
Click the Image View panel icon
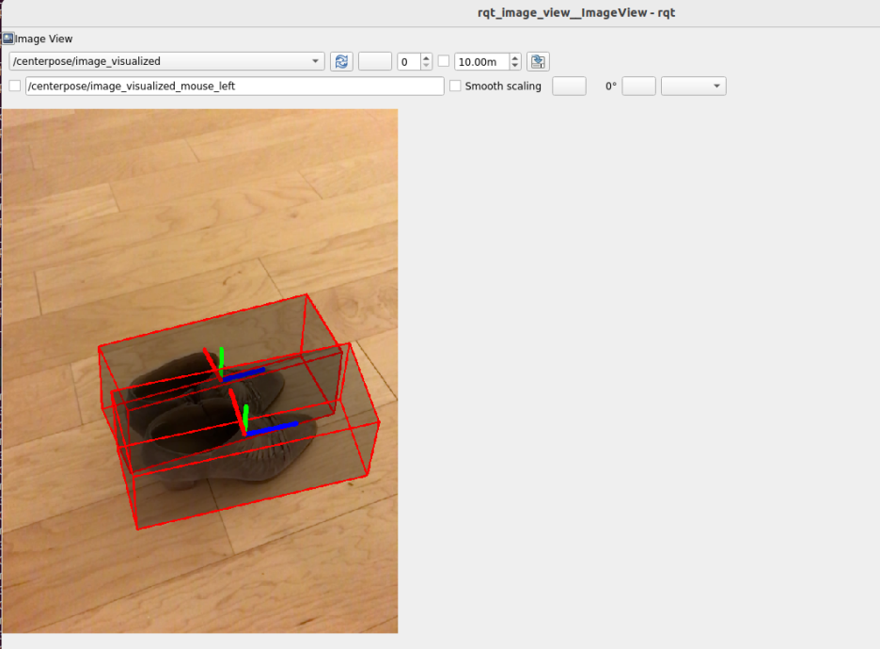point(8,39)
